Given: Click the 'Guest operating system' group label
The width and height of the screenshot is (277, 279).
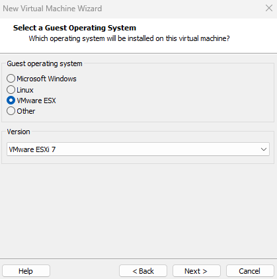Looking at the screenshot, I should [x=44, y=63].
